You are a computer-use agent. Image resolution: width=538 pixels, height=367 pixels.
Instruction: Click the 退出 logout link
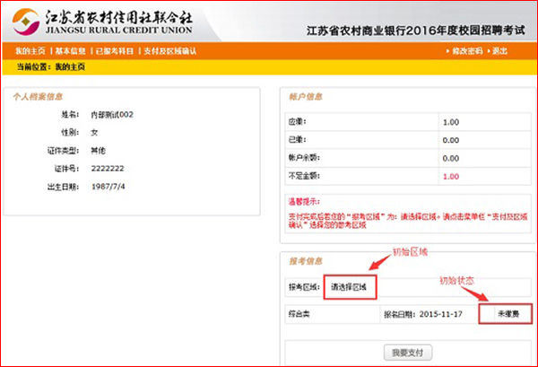(499, 51)
